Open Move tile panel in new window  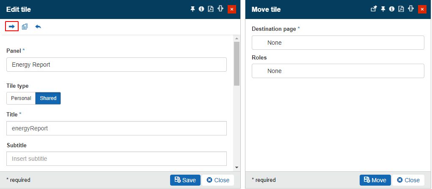click(x=374, y=9)
